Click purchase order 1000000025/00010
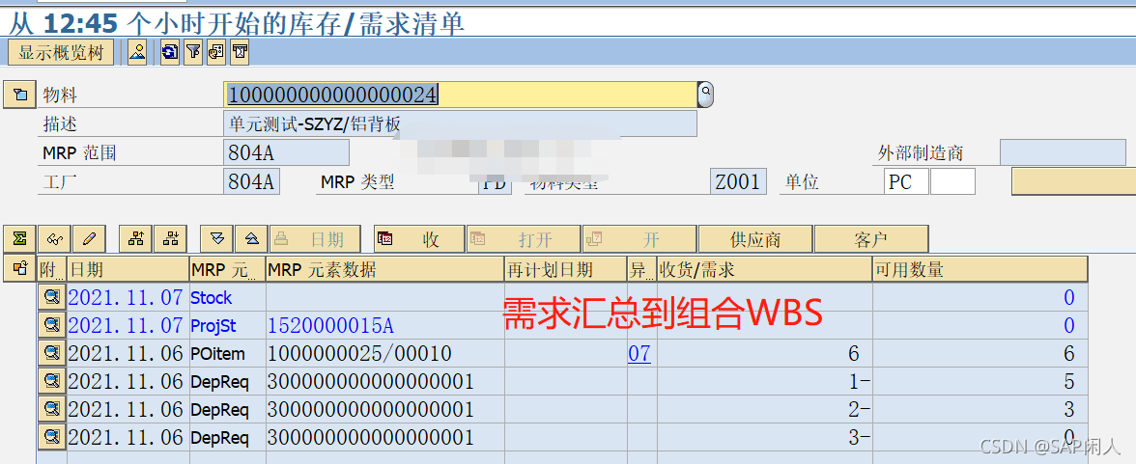The height and width of the screenshot is (464, 1136). pos(360,353)
